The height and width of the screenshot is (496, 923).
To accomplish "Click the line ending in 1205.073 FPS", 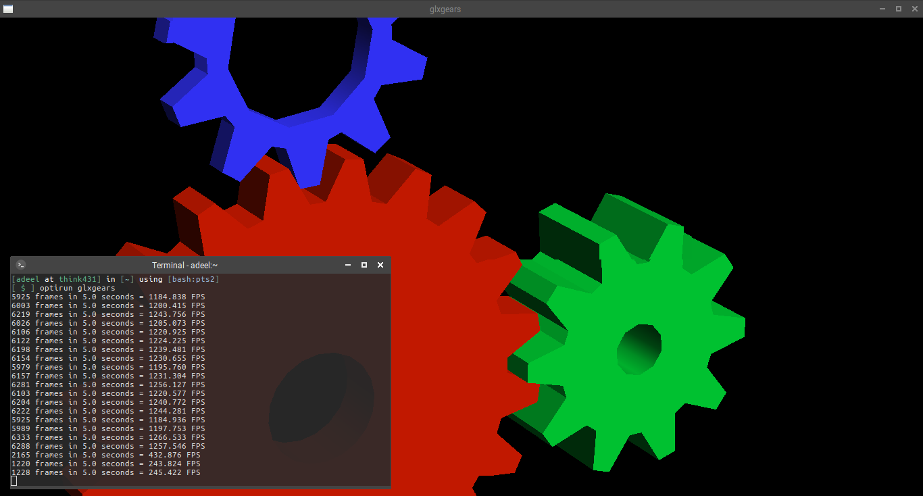I will tap(108, 323).
